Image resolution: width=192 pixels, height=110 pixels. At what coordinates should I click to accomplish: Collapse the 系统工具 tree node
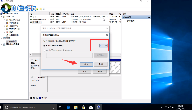(1, 17)
